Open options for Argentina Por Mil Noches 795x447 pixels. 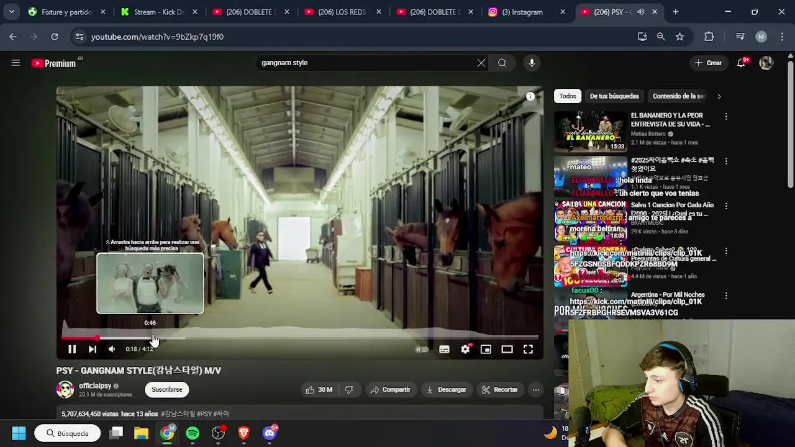point(726,296)
